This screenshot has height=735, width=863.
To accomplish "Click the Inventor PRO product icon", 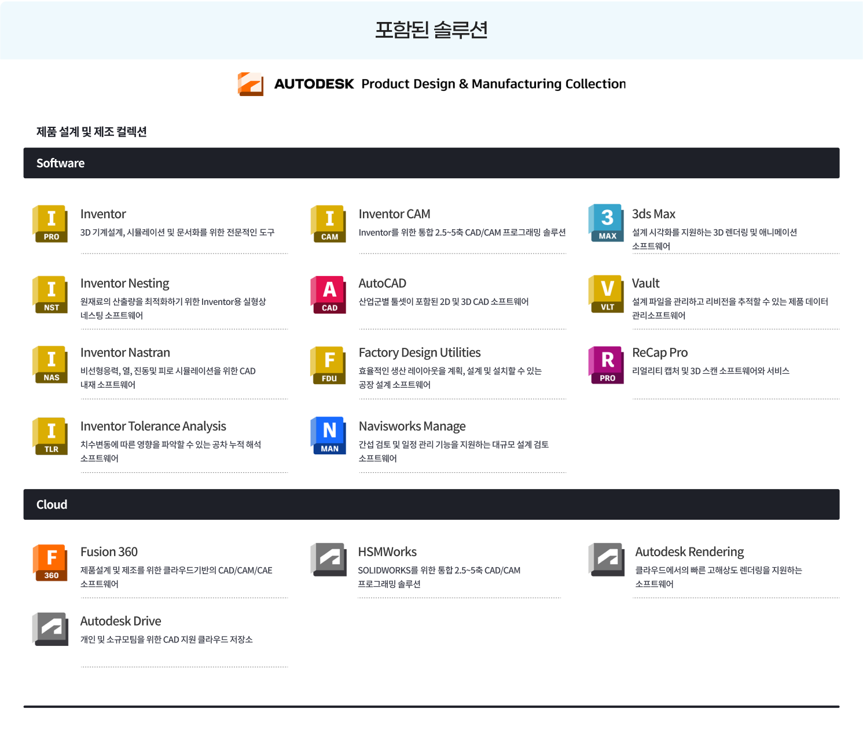I will (50, 223).
